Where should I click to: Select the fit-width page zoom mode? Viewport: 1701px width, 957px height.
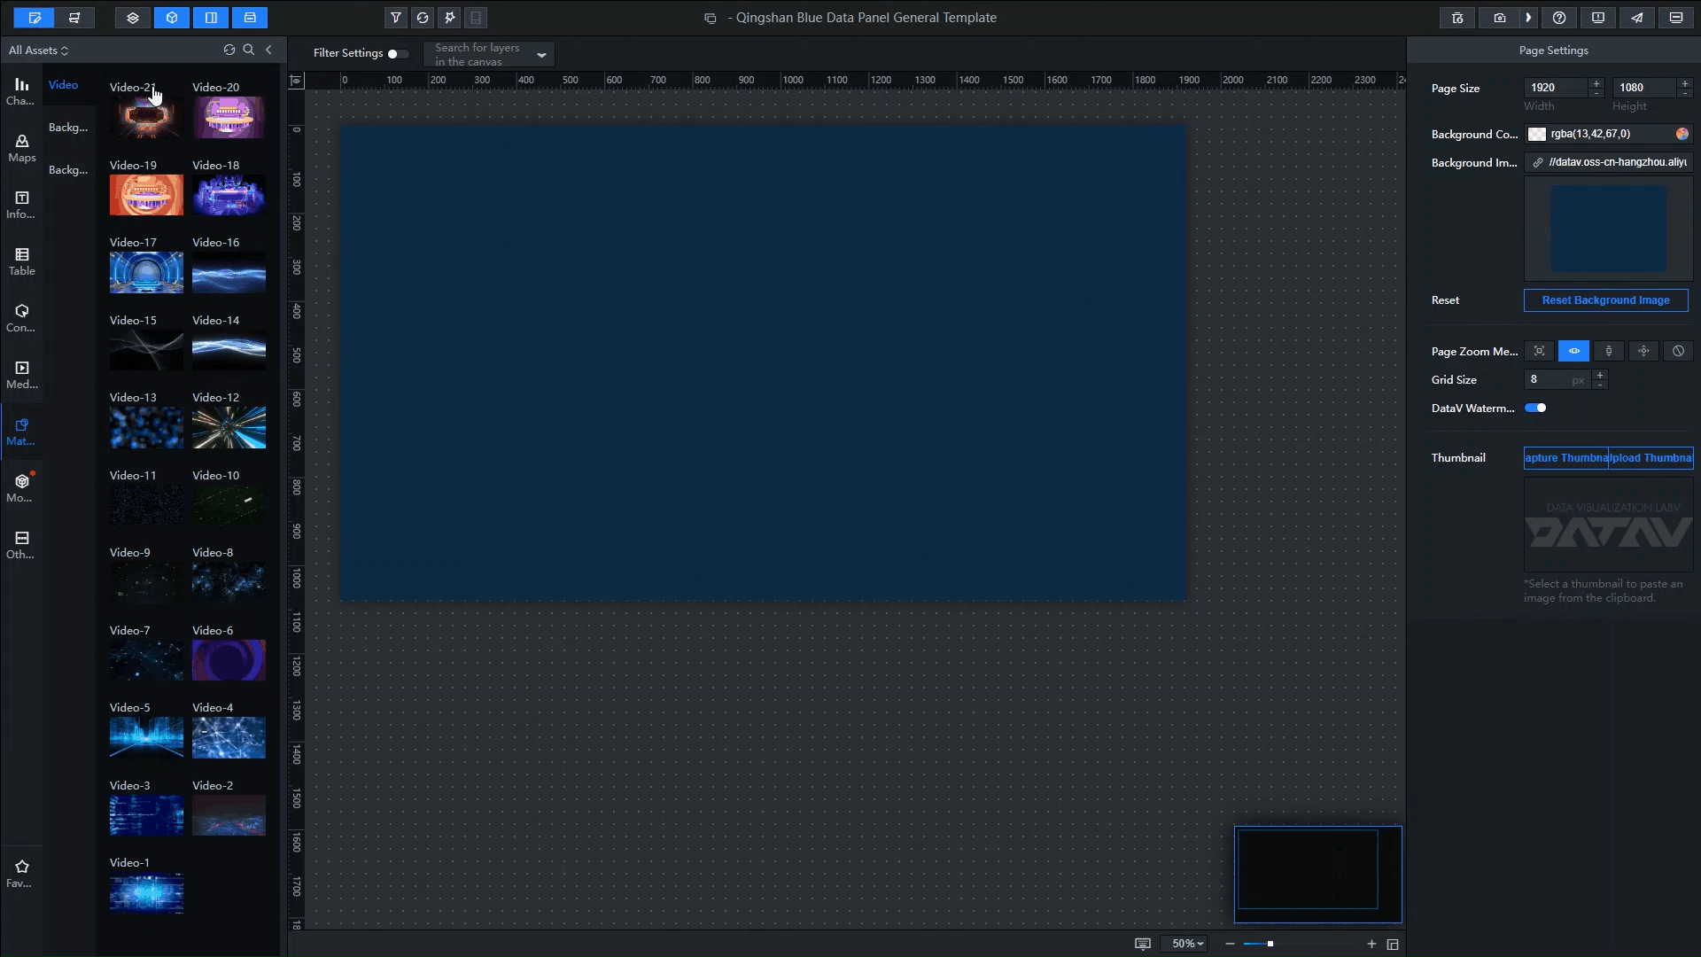1574,352
